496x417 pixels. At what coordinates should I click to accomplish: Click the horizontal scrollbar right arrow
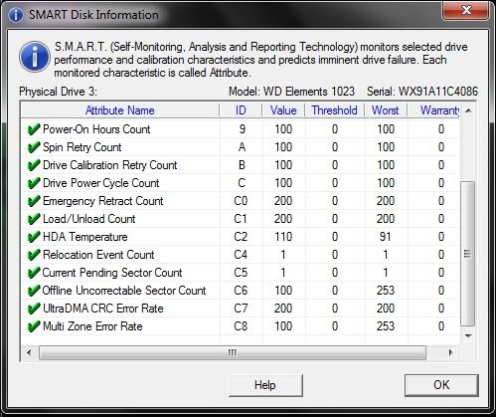[450, 352]
